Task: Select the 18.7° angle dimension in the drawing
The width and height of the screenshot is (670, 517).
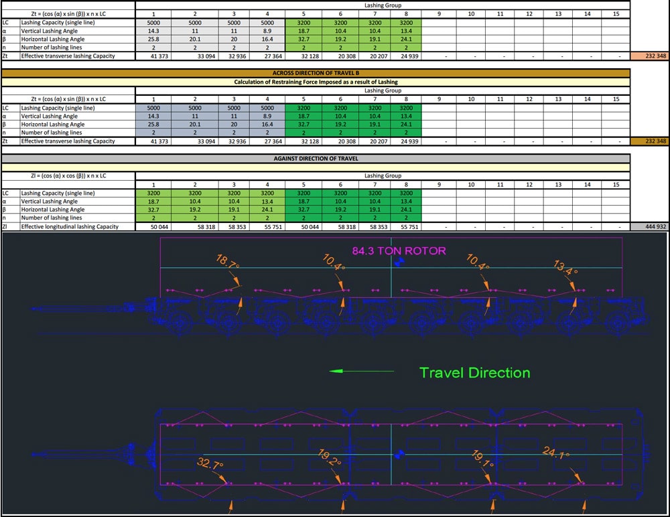Action: click(x=227, y=261)
